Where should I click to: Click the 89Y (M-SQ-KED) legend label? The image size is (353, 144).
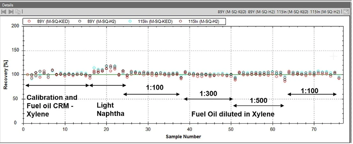pos(53,22)
